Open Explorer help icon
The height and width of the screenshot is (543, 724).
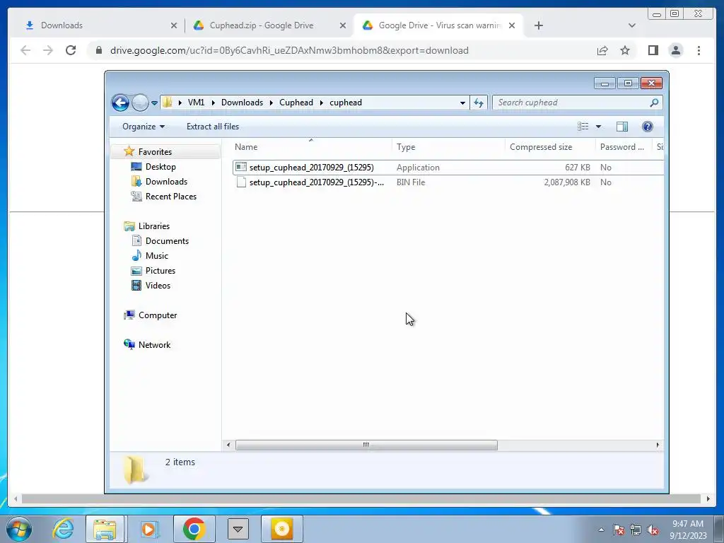(x=648, y=127)
